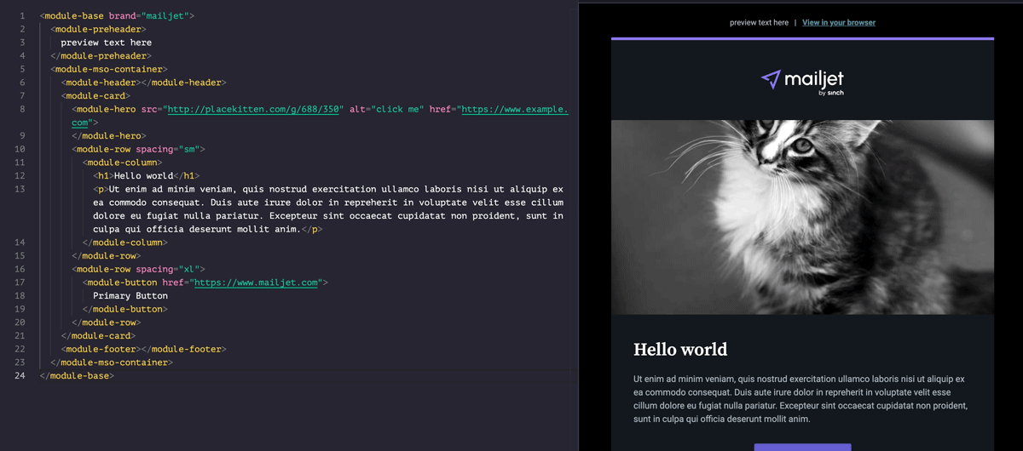Click the closing </module-mso-container> tag on line 23
Screen dimensions: 1023x451
pyautogui.click(x=112, y=363)
